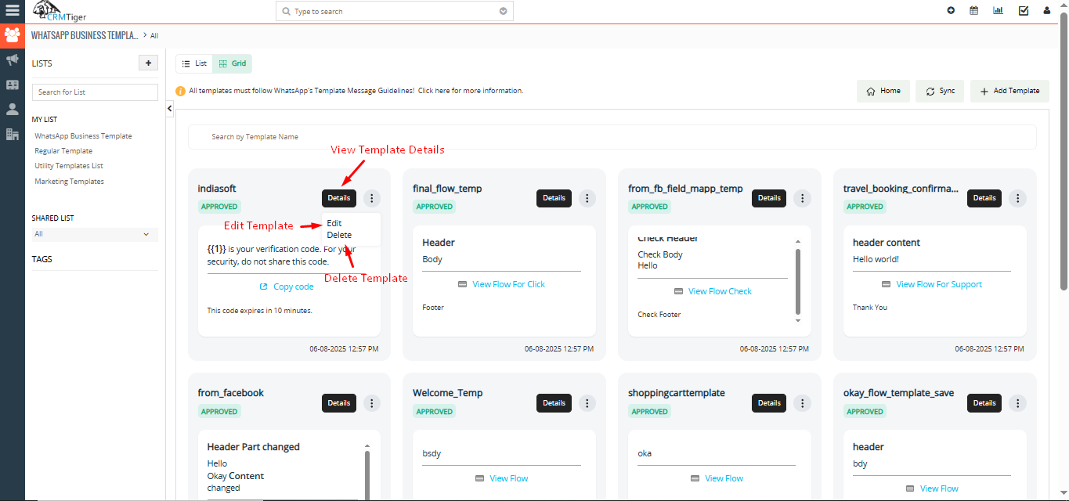Sync templates with Sync button
This screenshot has height=501, width=1069.
(940, 91)
